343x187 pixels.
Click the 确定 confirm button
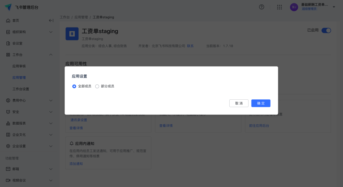261,103
